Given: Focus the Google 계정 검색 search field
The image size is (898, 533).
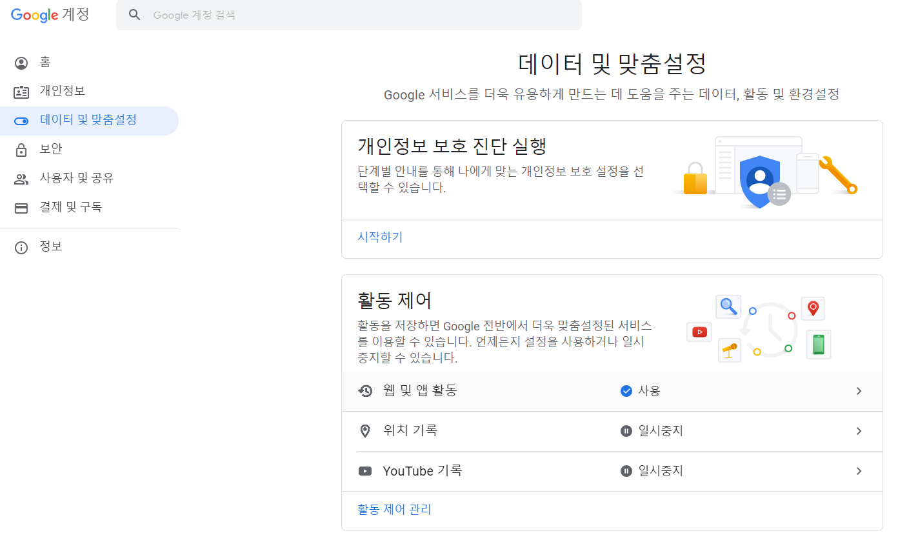Looking at the screenshot, I should 349,15.
